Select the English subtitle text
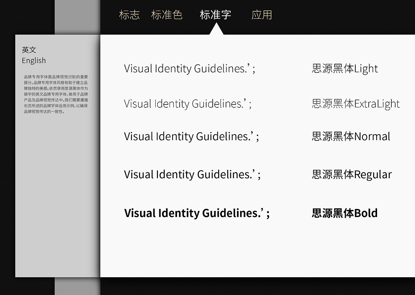The width and height of the screenshot is (415, 295). click(34, 61)
